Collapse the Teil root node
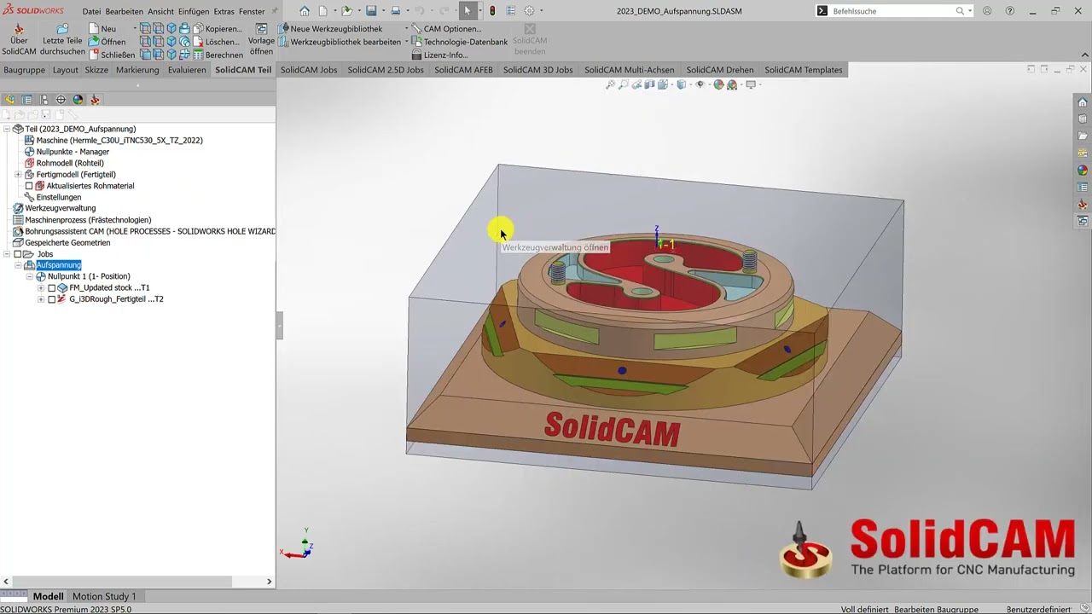 point(7,129)
